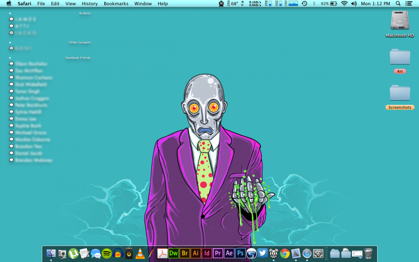Launch uTorrent from the dock

(73, 254)
